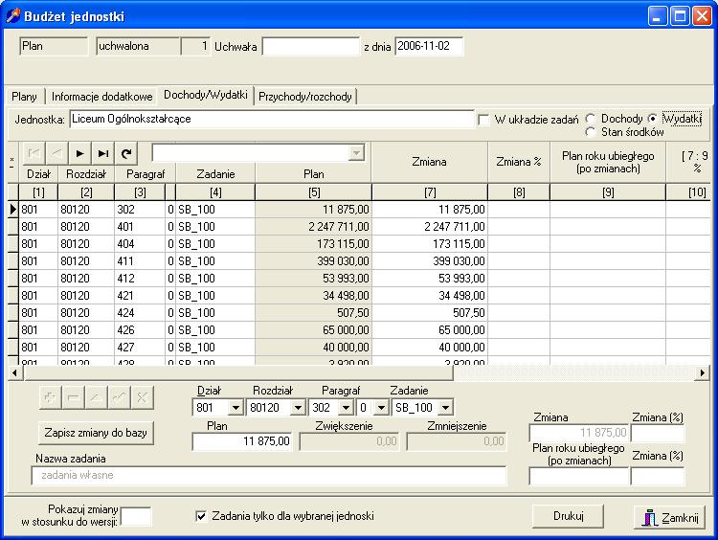This screenshot has width=718, height=540.
Task: Click the delete record minus icon
Action: click(74, 397)
